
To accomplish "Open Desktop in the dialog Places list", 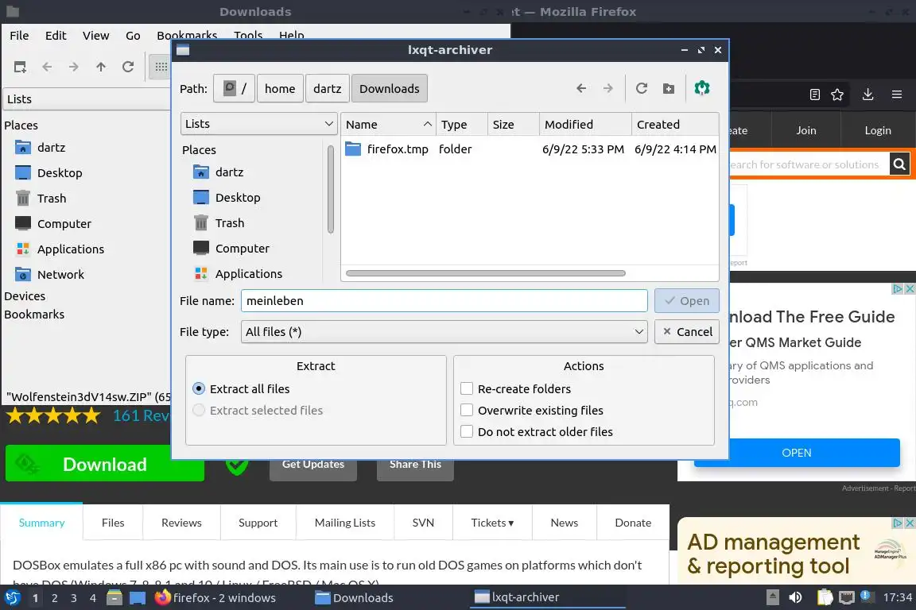I will 237,197.
